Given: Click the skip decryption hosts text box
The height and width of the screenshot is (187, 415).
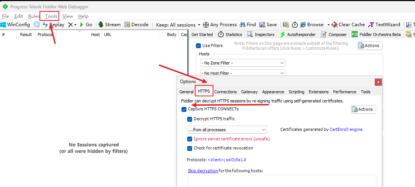Looking at the screenshot, I should pos(282,181).
